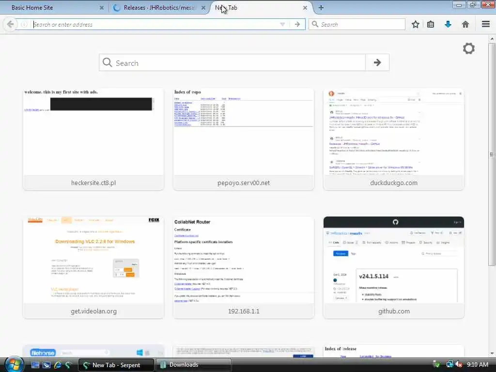
Task: Expand the address bar history dropdown
Action: (x=282, y=24)
